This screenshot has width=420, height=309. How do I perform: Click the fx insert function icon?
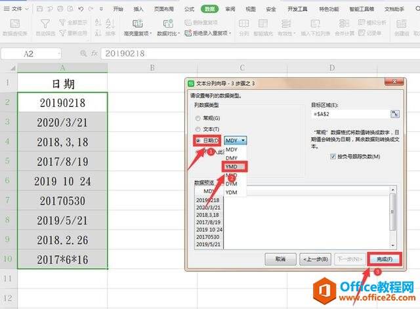[94, 53]
